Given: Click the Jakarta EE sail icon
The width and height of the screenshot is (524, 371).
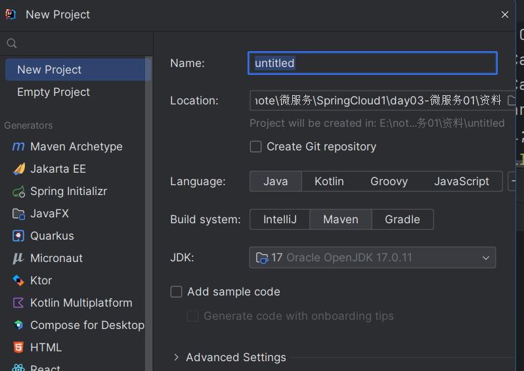Looking at the screenshot, I should point(18,169).
